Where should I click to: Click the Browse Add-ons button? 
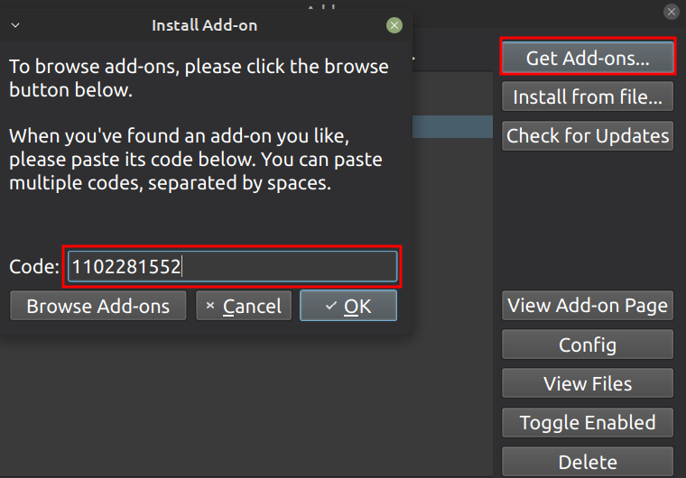click(97, 306)
